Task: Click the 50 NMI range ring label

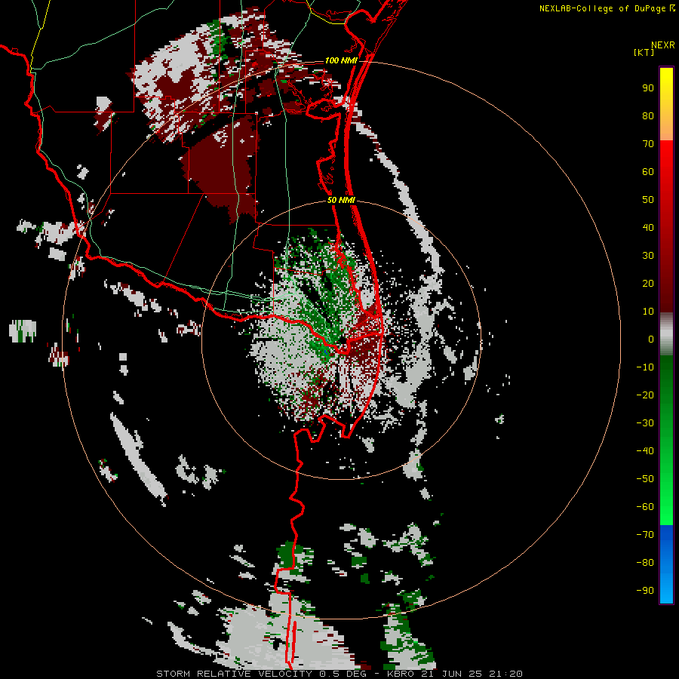Action: coord(341,200)
